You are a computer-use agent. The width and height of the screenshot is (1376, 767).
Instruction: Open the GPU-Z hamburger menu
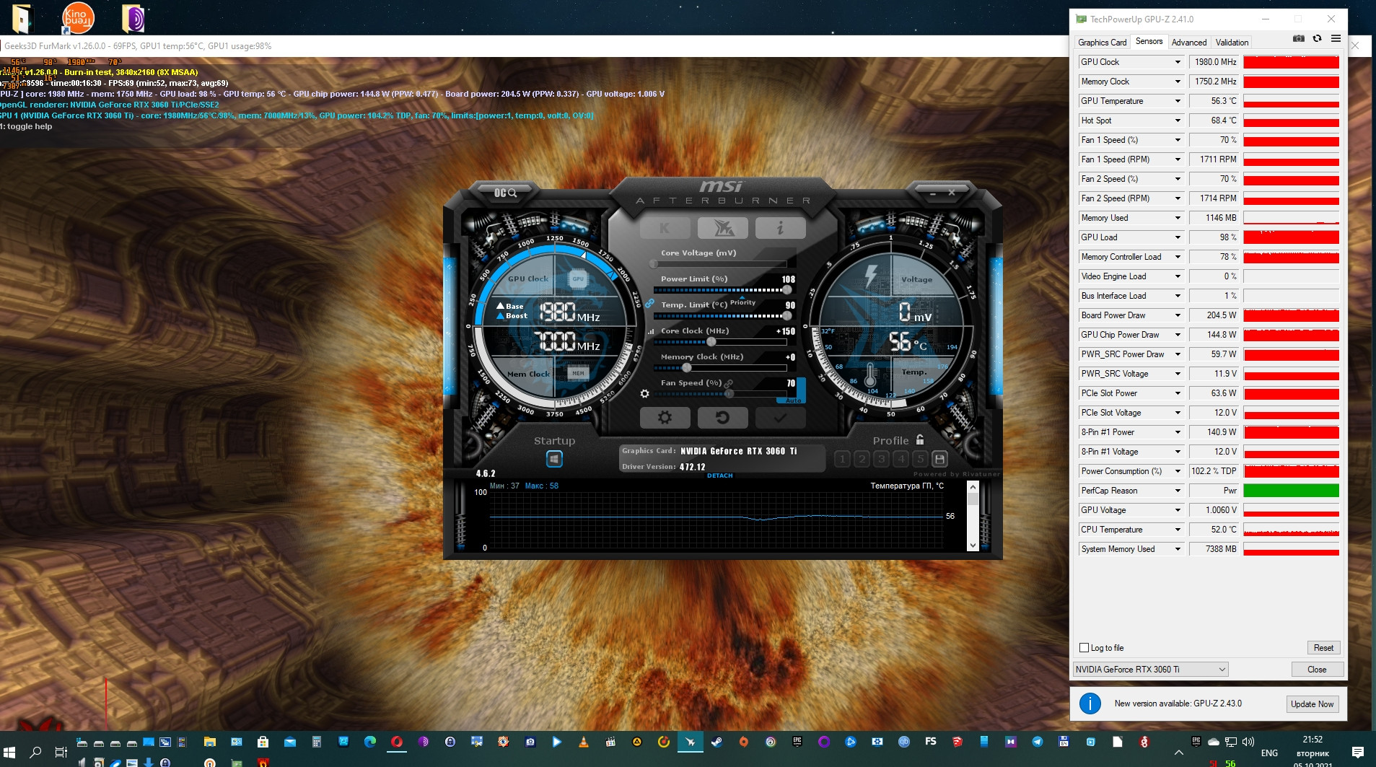coord(1336,39)
